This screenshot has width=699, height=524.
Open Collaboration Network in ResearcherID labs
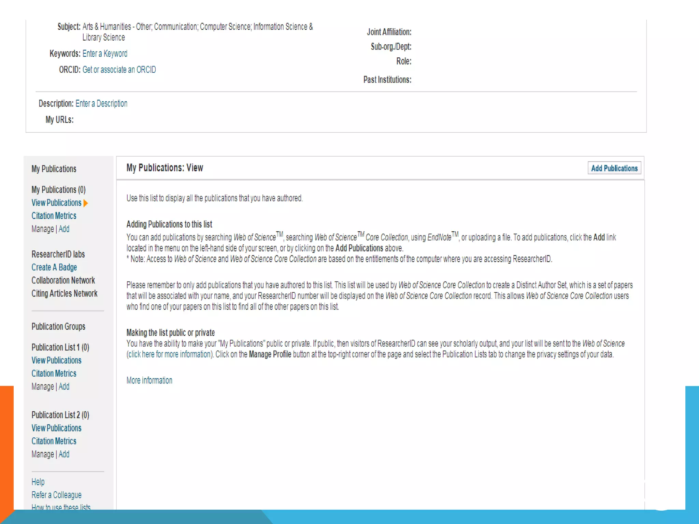coord(63,280)
